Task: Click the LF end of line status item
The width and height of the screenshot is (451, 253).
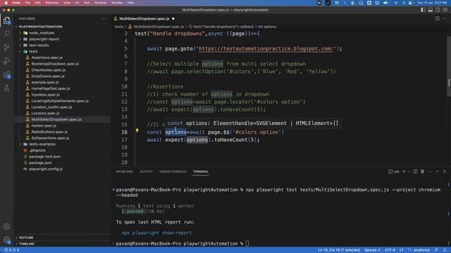Action: 401,250
